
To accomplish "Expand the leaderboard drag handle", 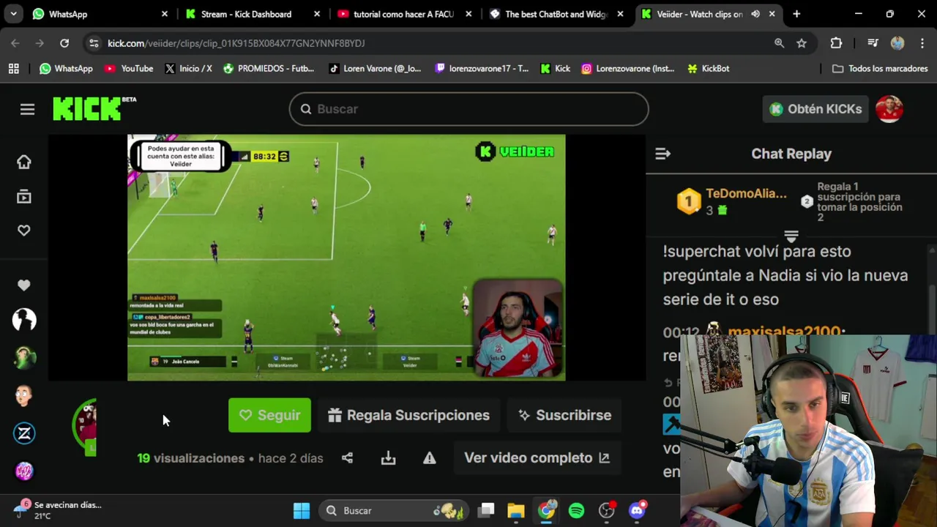I will (x=791, y=236).
